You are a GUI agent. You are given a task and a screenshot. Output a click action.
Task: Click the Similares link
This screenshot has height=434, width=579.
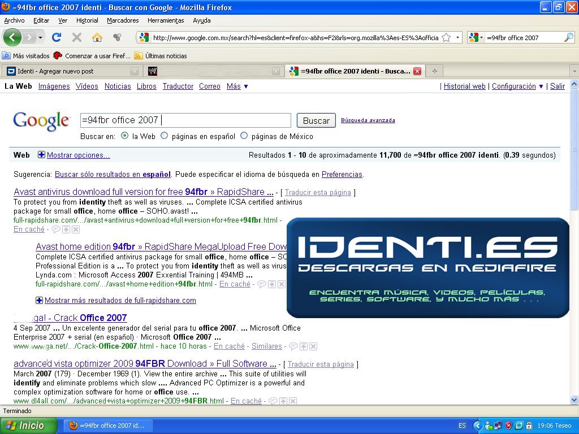267,346
